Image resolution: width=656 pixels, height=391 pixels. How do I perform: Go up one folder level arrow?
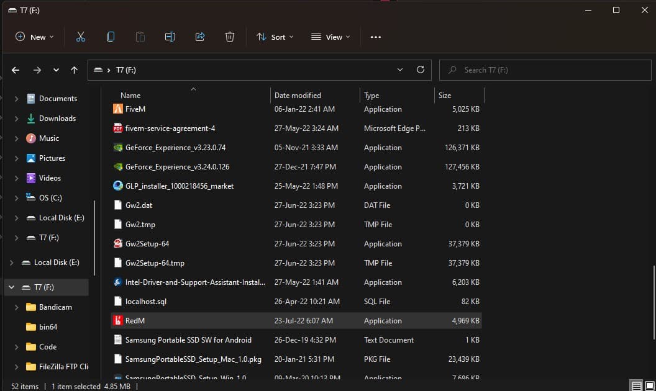74,70
